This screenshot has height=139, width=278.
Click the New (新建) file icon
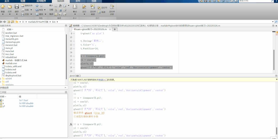point(3,7)
